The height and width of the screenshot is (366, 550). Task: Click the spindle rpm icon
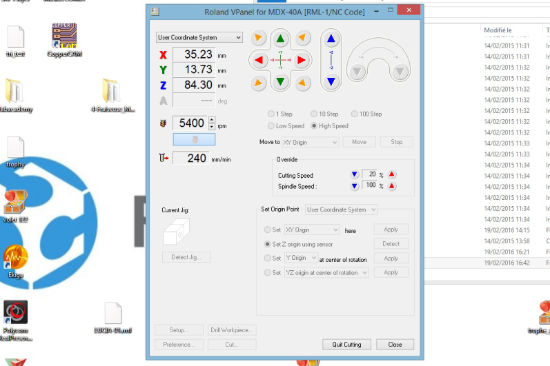[x=163, y=123]
